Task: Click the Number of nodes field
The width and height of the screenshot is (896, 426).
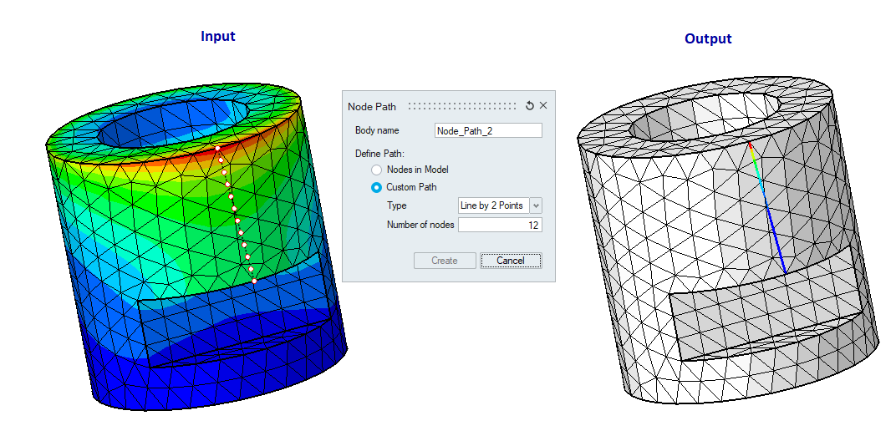Action: tap(499, 225)
